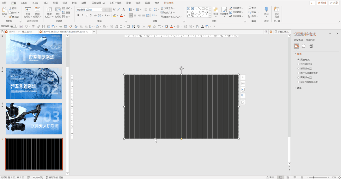Open Fill & Line paint bucket tab
Screen dimensions: 341x179
tap(296, 46)
